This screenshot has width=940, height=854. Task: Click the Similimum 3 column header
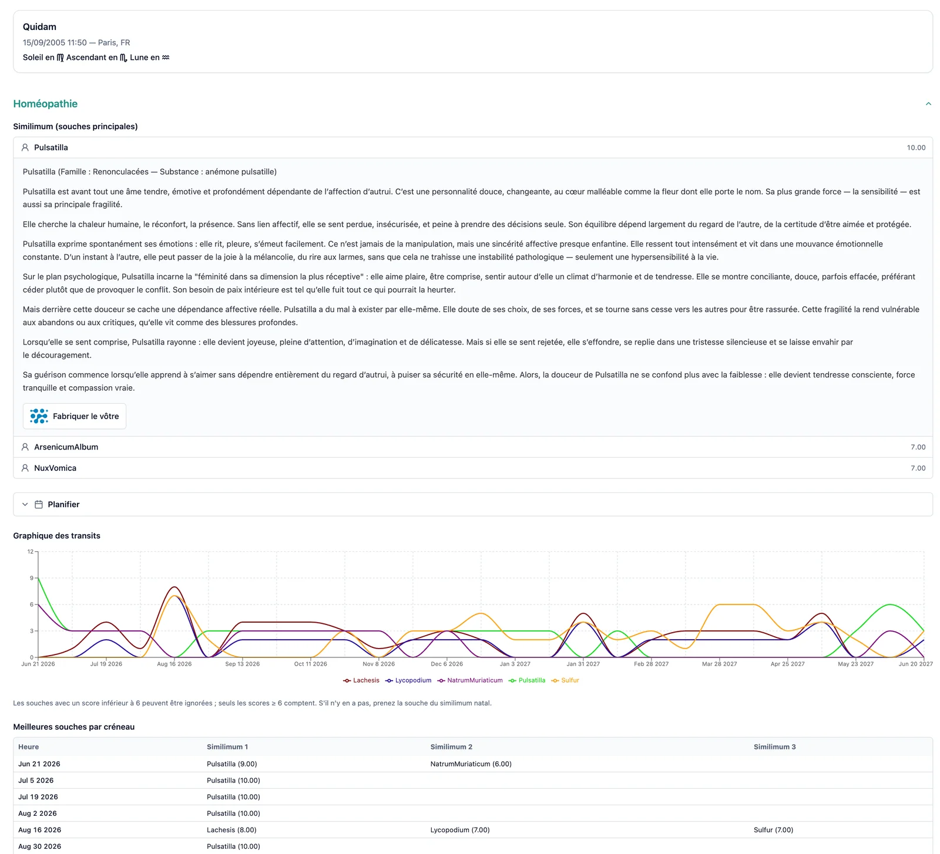(775, 747)
